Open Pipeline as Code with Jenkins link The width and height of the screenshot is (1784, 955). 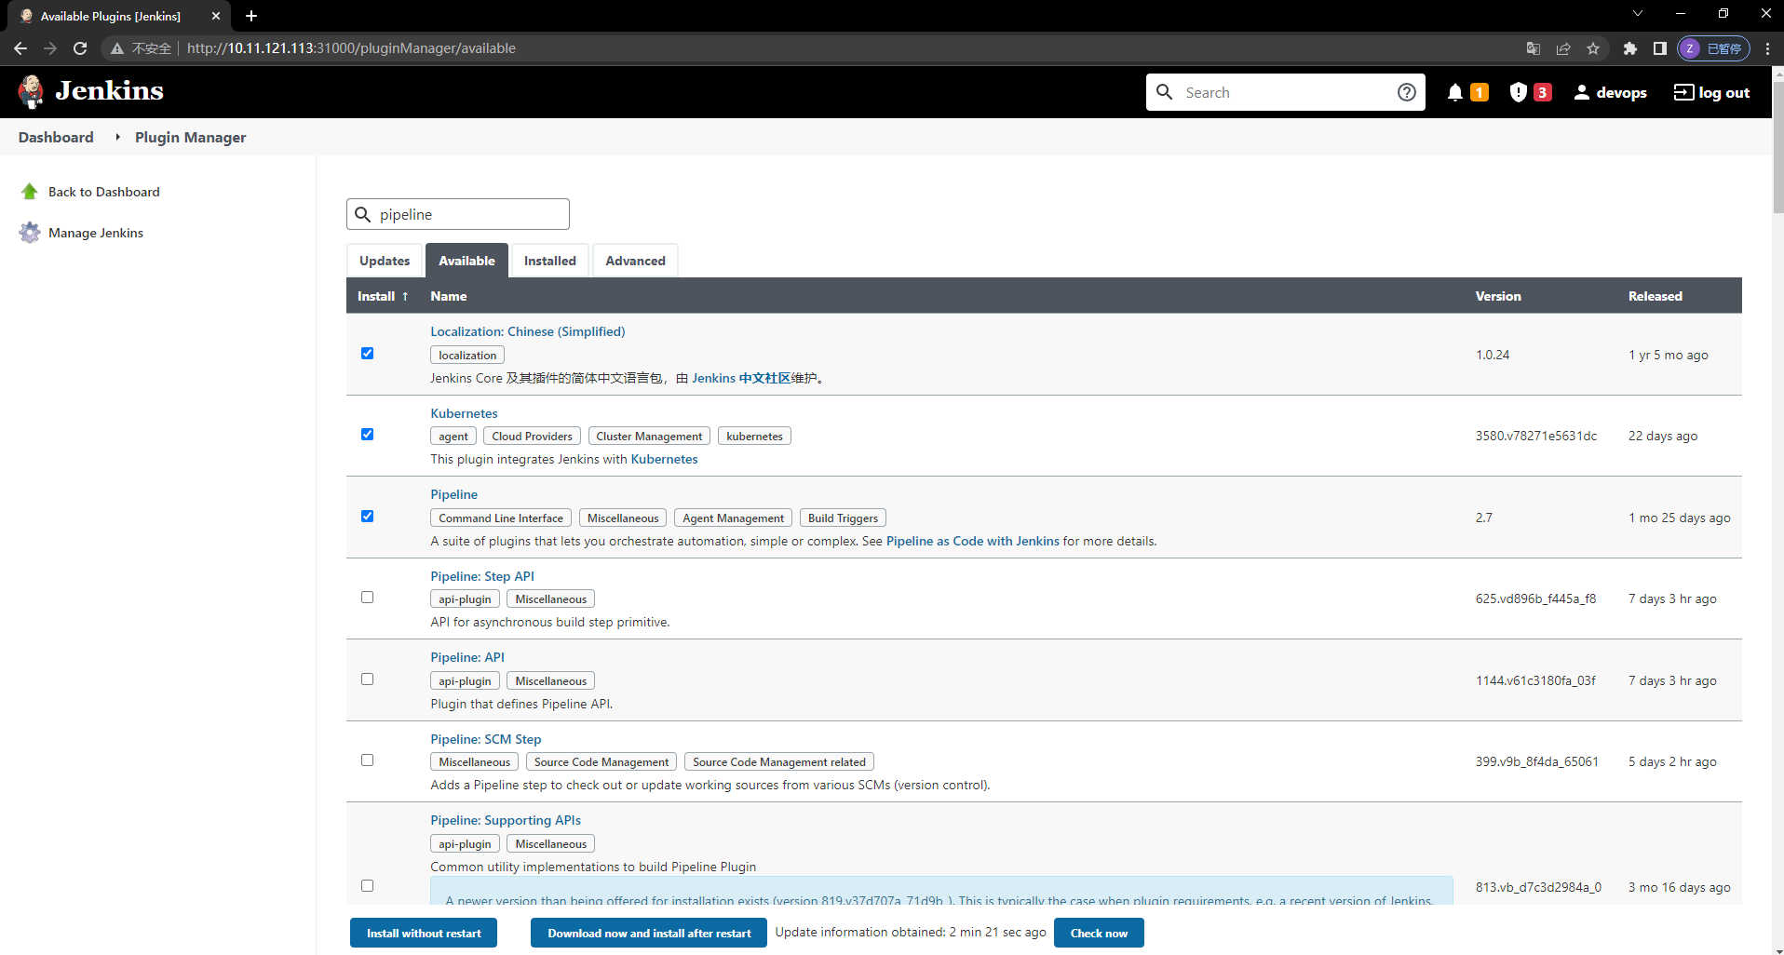[972, 541]
